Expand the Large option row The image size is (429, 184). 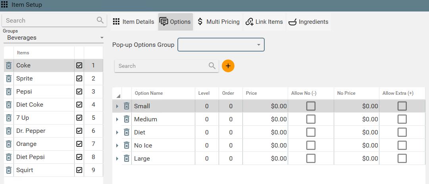click(117, 159)
